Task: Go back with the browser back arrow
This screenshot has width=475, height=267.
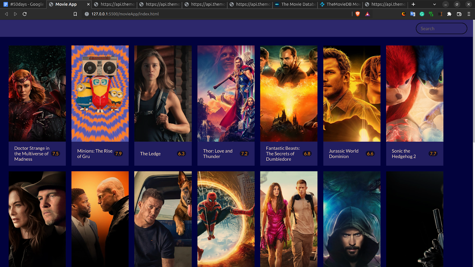Action: (6, 14)
